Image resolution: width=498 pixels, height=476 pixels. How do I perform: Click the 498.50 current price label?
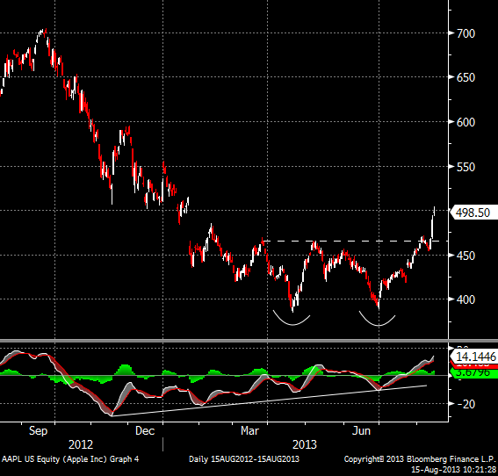(x=473, y=213)
